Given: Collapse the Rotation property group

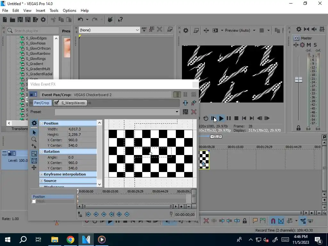Looking at the screenshot, I should (41, 152).
